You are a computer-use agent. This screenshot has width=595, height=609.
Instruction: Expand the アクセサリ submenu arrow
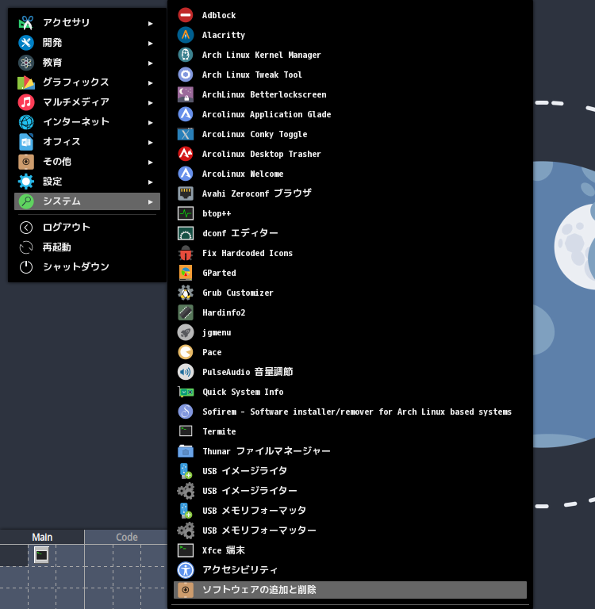coord(151,23)
